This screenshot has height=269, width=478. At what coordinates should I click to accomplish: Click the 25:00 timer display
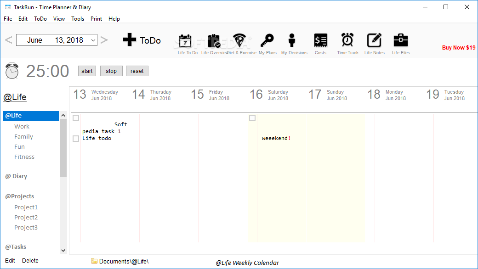(x=47, y=71)
